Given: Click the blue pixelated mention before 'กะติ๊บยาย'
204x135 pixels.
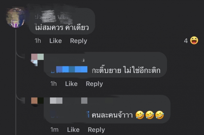Looking at the screenshot, I should point(69,69).
